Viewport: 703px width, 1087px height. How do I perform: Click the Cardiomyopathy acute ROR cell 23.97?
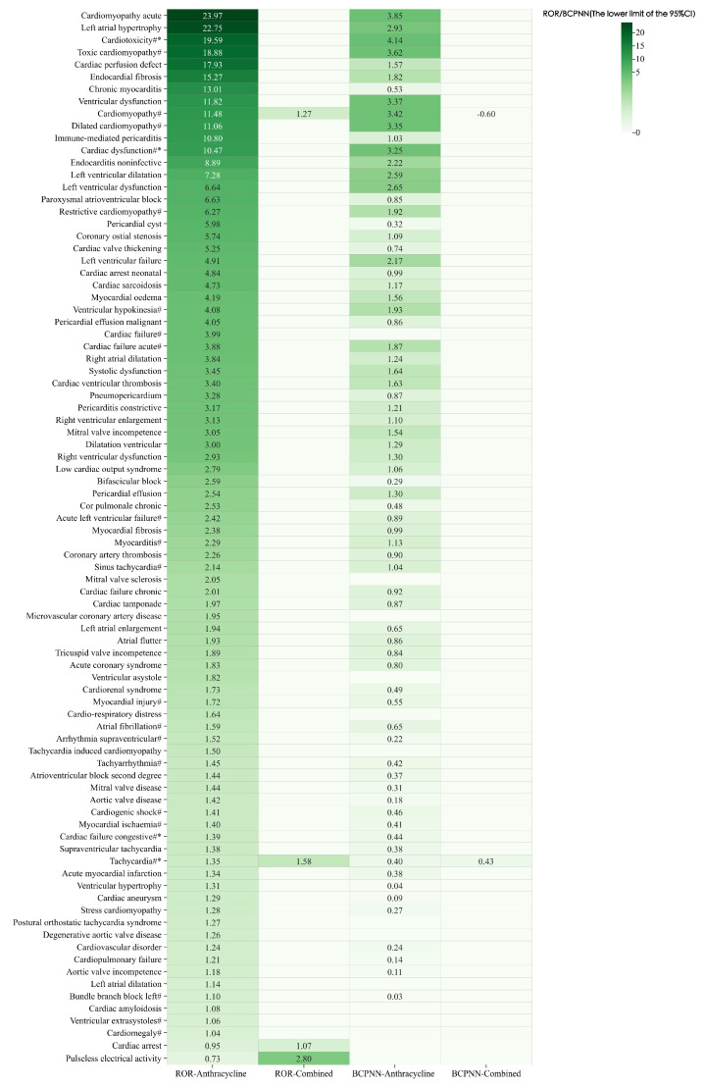point(213,16)
